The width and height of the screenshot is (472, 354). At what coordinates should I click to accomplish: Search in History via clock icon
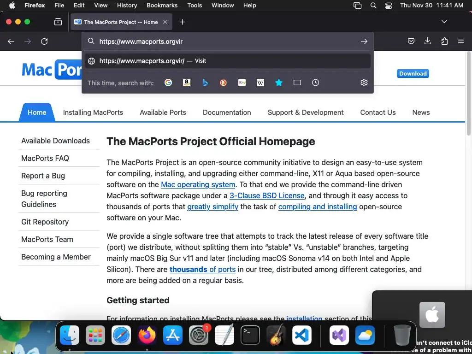tap(315, 83)
